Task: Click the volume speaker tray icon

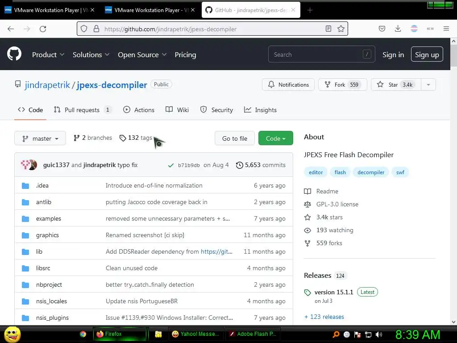Action: [378, 335]
